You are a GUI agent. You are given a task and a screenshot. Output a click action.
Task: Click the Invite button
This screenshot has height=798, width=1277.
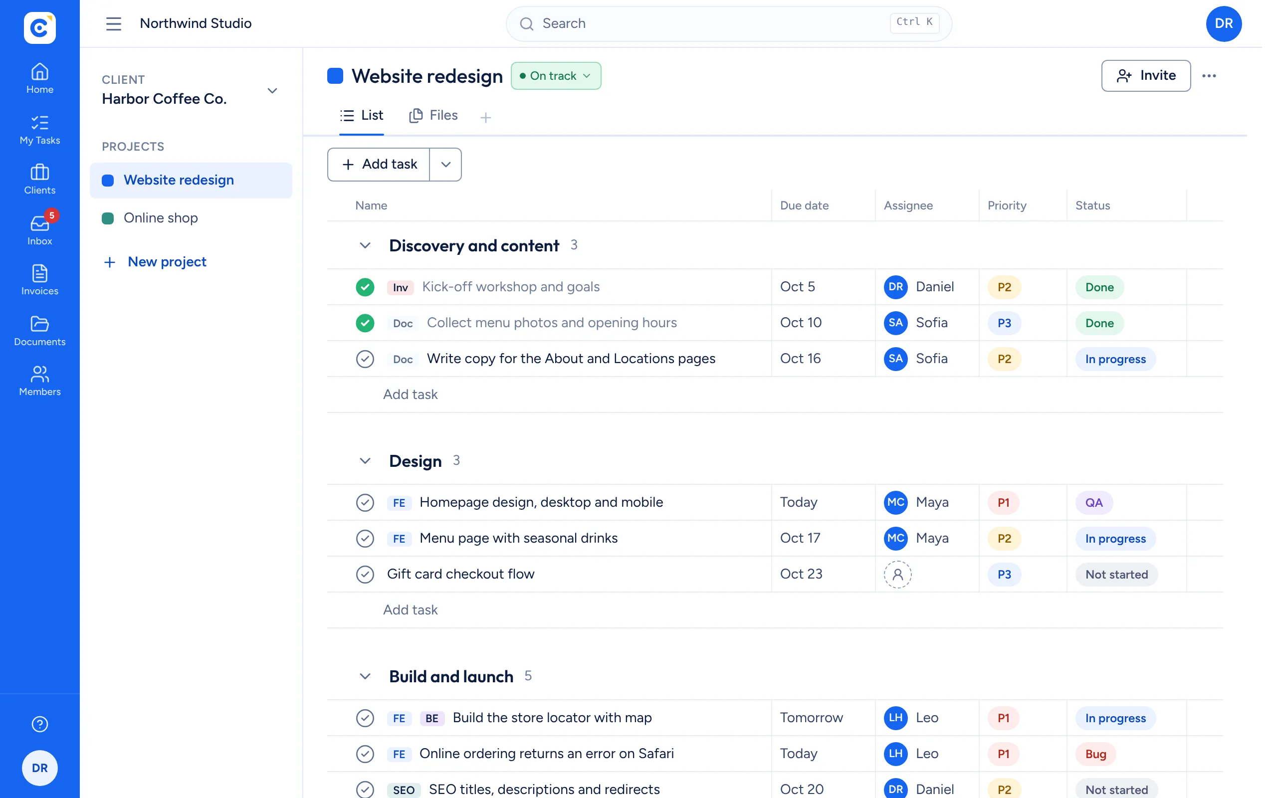point(1146,76)
